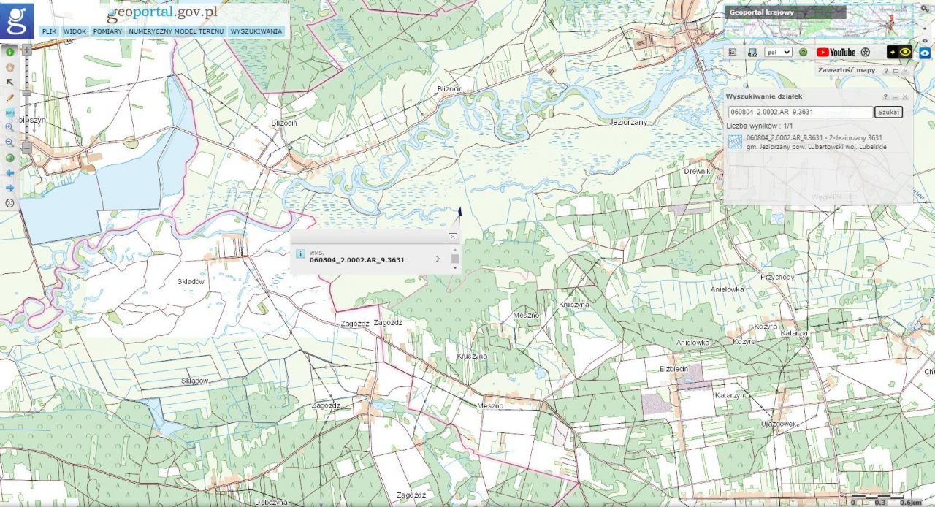This screenshot has height=507, width=935.
Task: Open the XYH coordinates tool
Action: pyautogui.click(x=10, y=113)
